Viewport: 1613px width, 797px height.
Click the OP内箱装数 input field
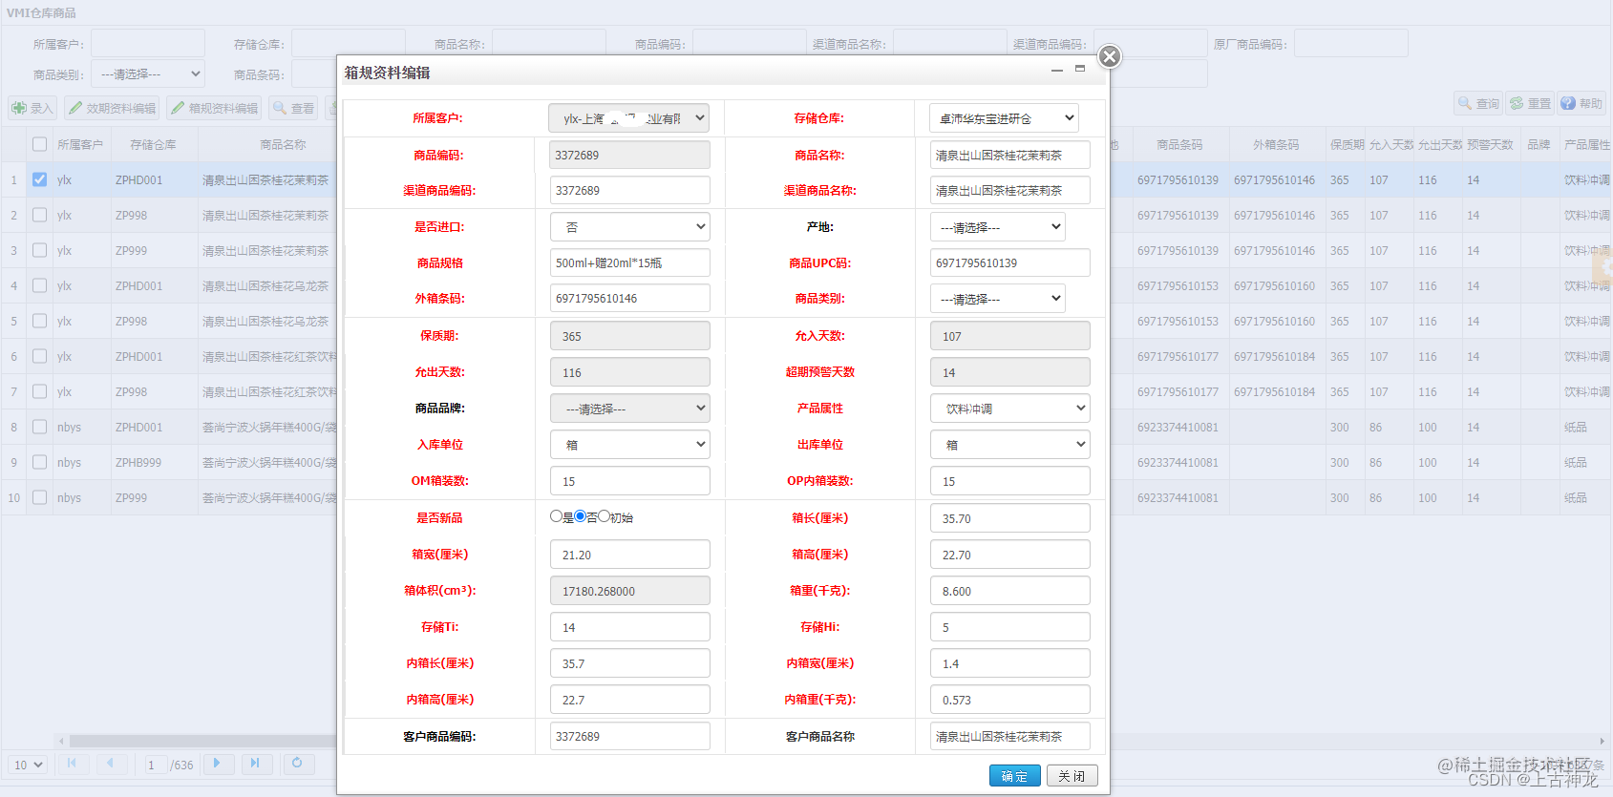click(1010, 481)
